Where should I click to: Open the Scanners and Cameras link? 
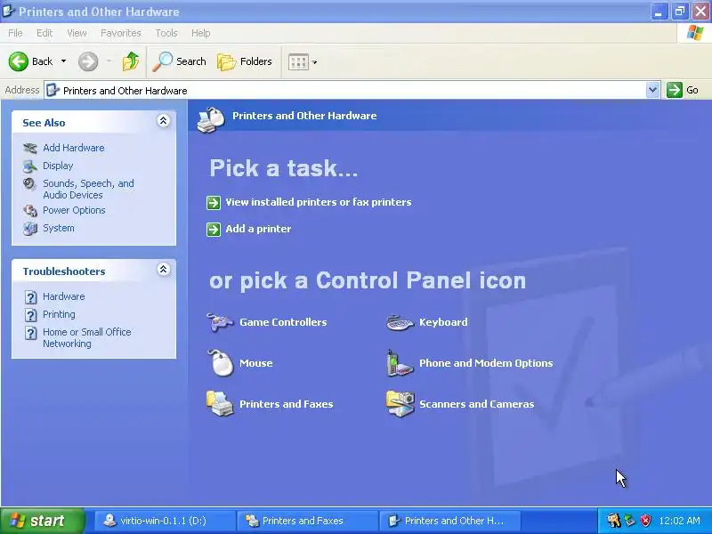tap(476, 404)
